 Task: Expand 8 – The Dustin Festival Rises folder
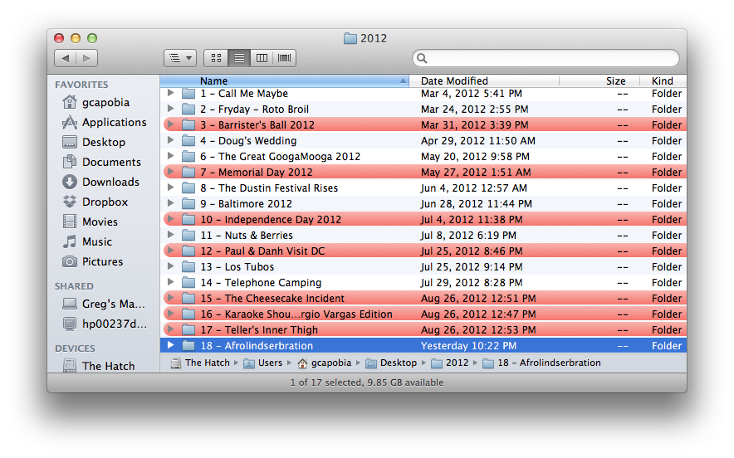tap(171, 188)
